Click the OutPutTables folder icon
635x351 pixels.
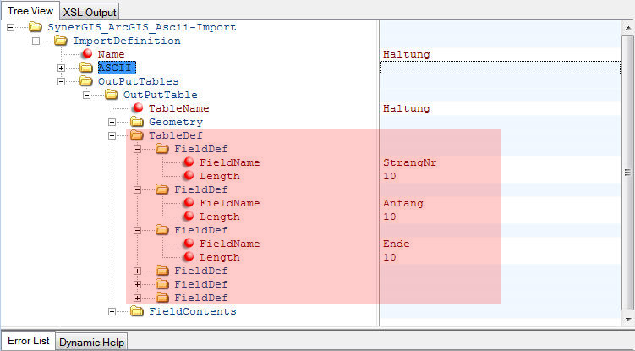click(x=86, y=81)
